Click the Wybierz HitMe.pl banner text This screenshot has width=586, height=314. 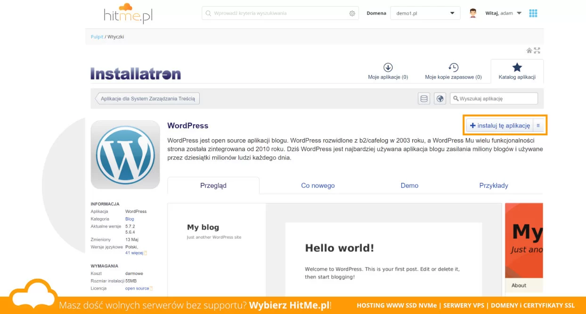(x=289, y=306)
